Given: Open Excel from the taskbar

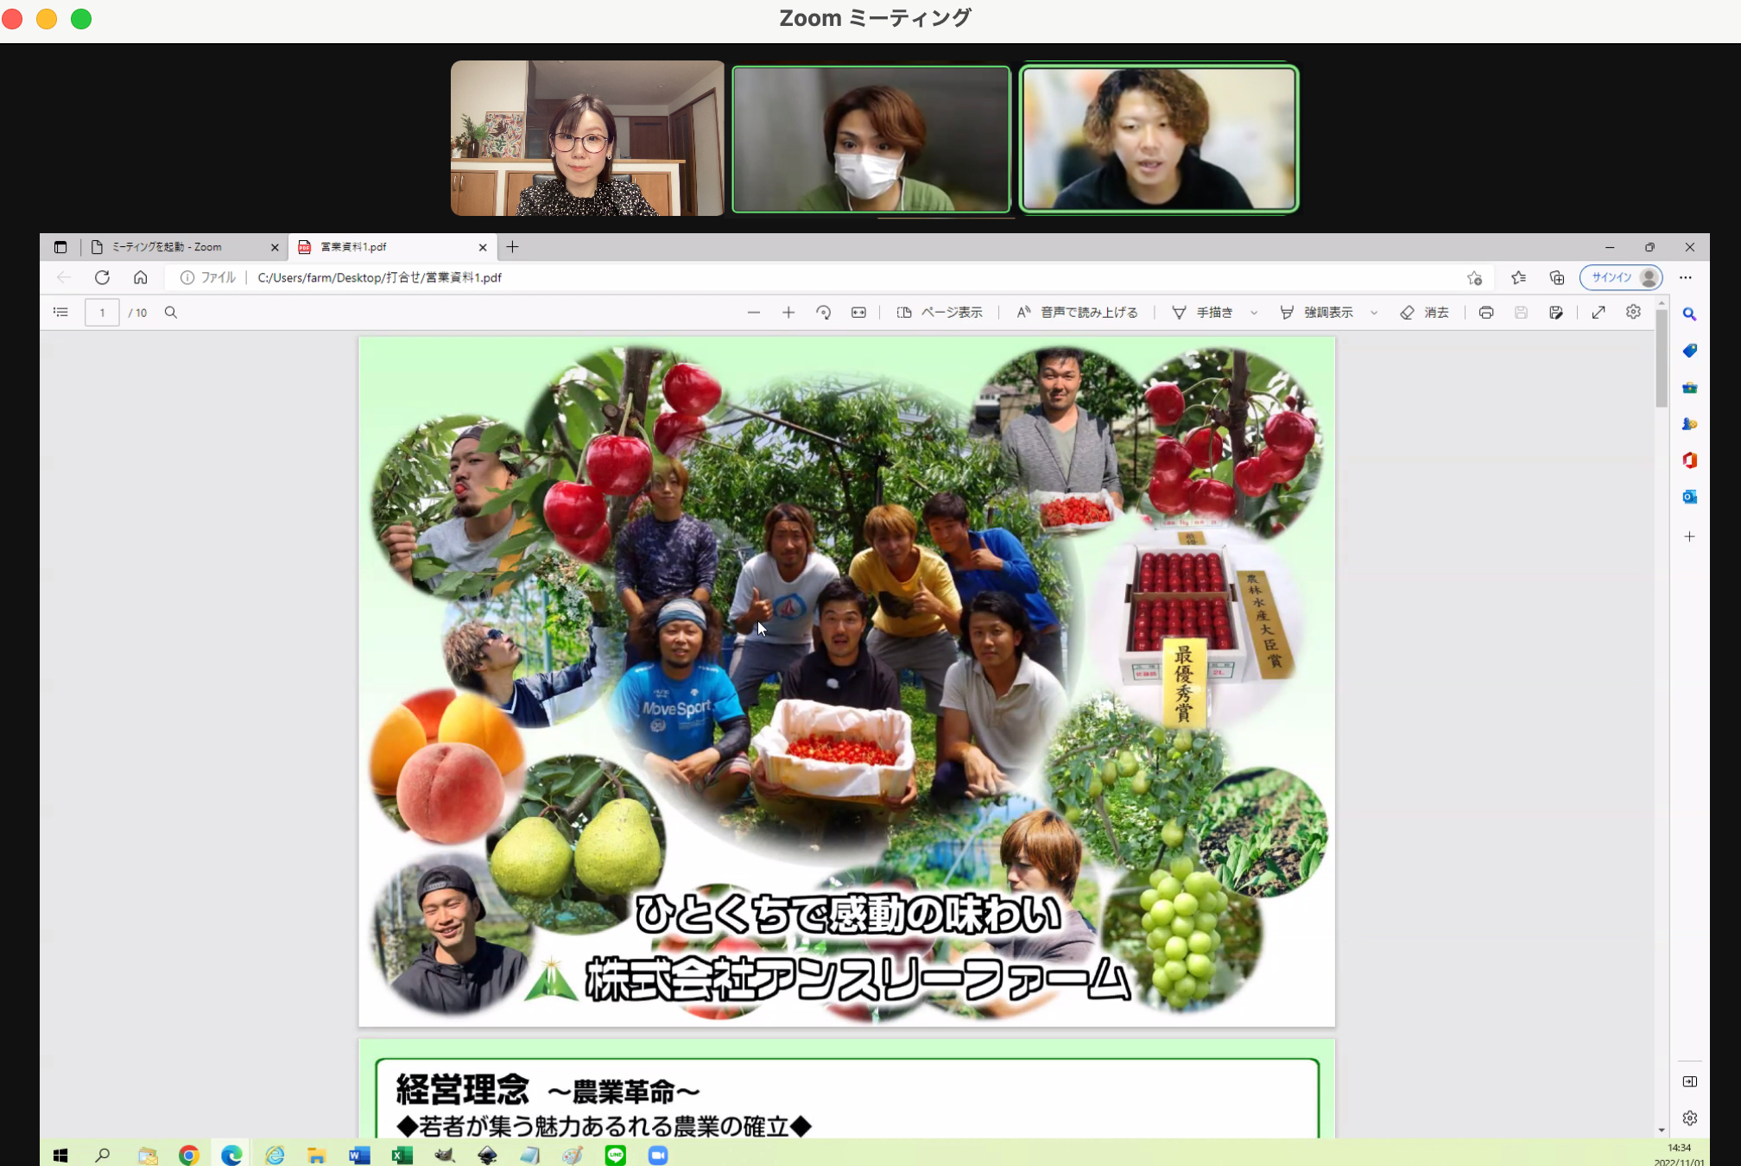Looking at the screenshot, I should pyautogui.click(x=402, y=1155).
